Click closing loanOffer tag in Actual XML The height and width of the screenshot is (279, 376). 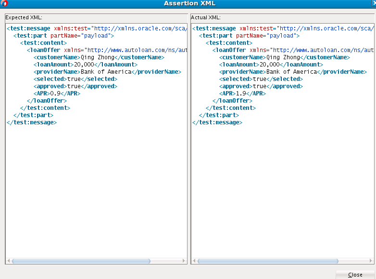click(x=232, y=101)
